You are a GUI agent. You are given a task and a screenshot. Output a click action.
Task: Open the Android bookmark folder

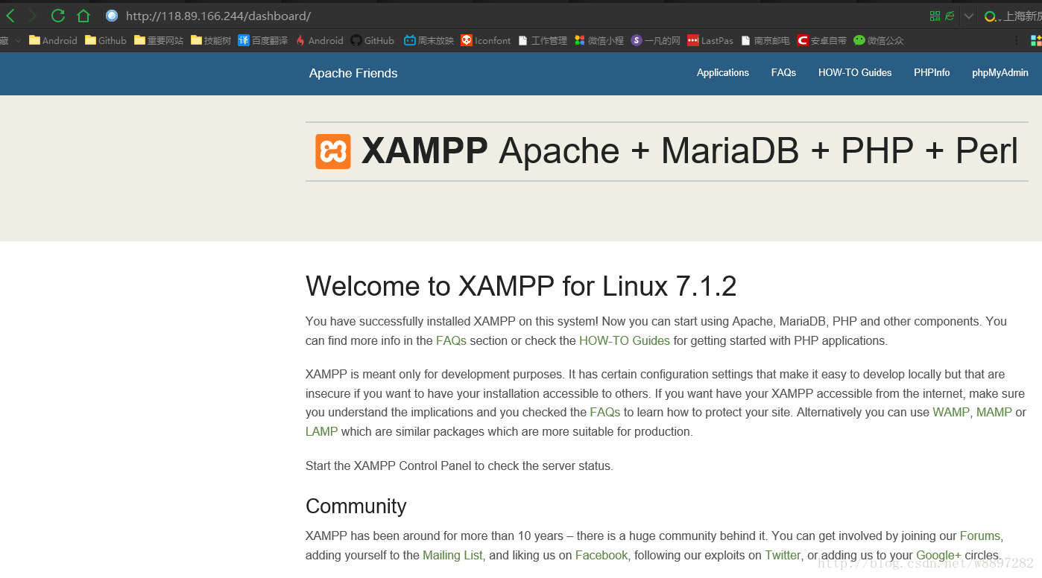[53, 40]
